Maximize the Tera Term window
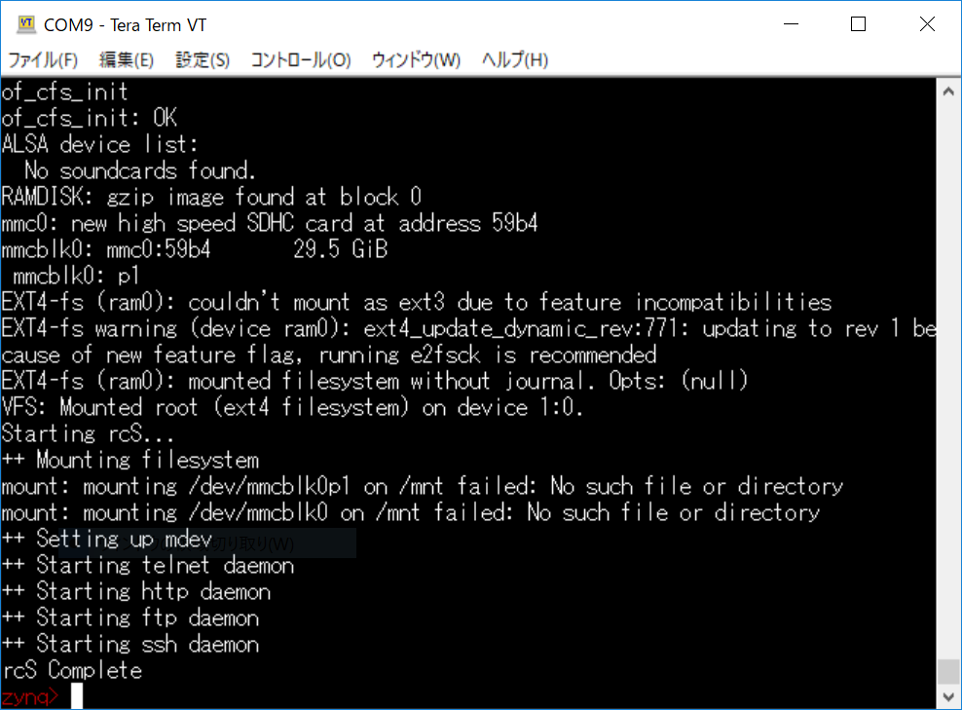The image size is (962, 710). click(x=858, y=23)
